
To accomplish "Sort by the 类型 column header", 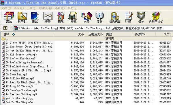I will tap(118, 34).
